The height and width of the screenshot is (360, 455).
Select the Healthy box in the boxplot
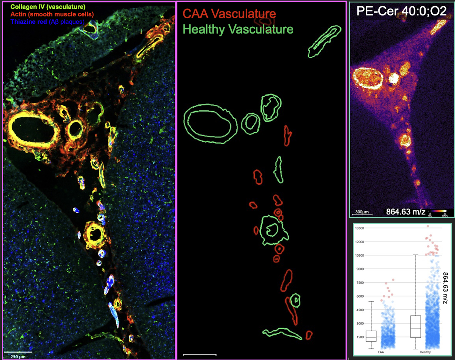tap(415, 327)
